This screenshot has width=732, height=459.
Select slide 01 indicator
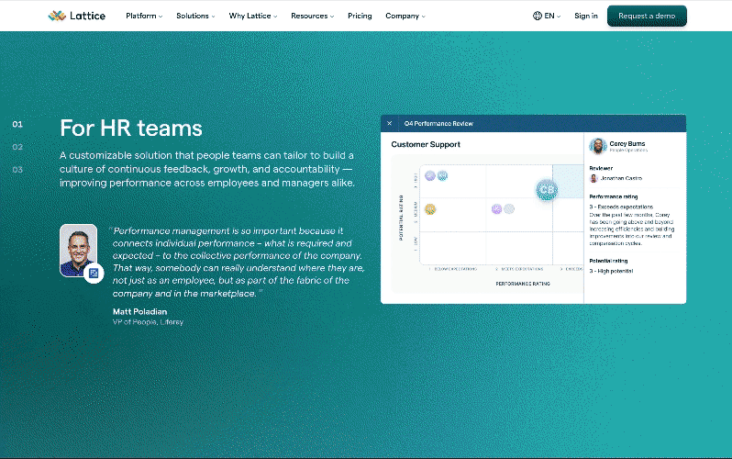17,124
